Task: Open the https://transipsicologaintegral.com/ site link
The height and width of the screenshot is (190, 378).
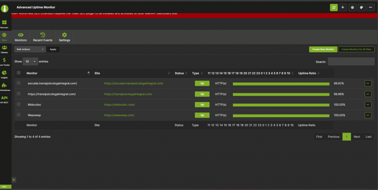Action: [128, 94]
